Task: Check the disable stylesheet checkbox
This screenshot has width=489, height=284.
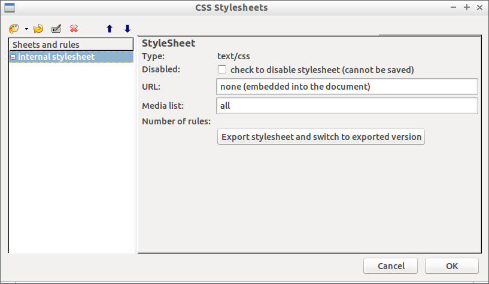Action: [222, 69]
